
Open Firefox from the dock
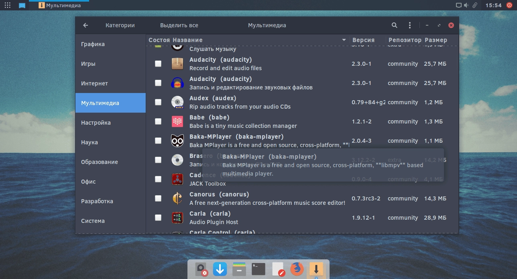pos(297,269)
